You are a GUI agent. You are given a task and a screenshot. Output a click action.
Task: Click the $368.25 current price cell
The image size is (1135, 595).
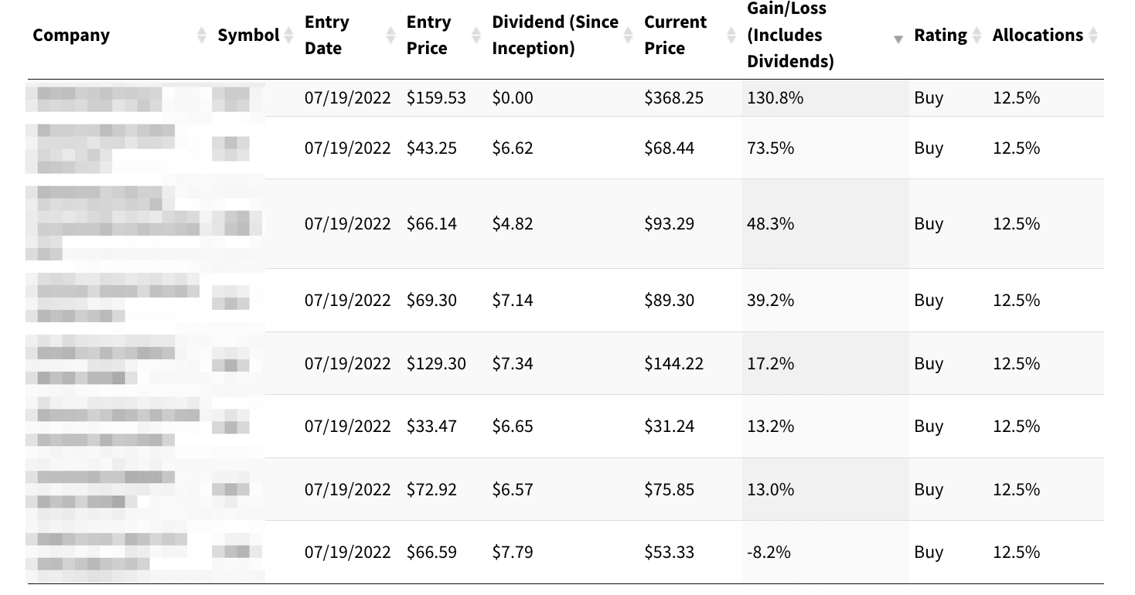[673, 98]
